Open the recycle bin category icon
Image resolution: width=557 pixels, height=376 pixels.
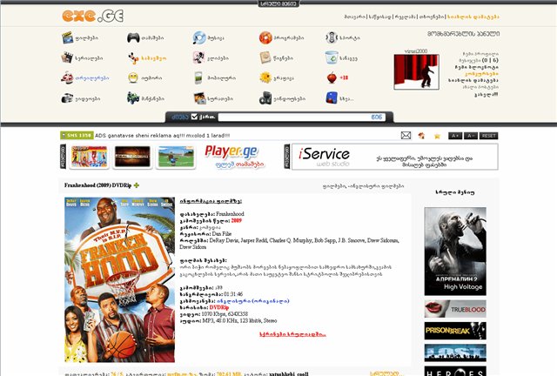331,57
